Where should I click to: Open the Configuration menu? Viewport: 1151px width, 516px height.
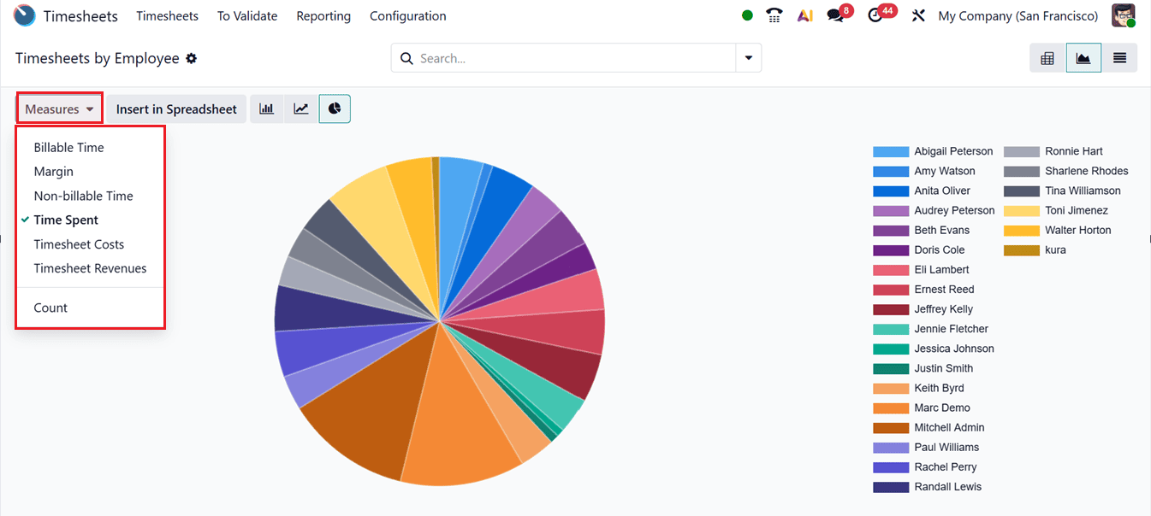click(408, 15)
